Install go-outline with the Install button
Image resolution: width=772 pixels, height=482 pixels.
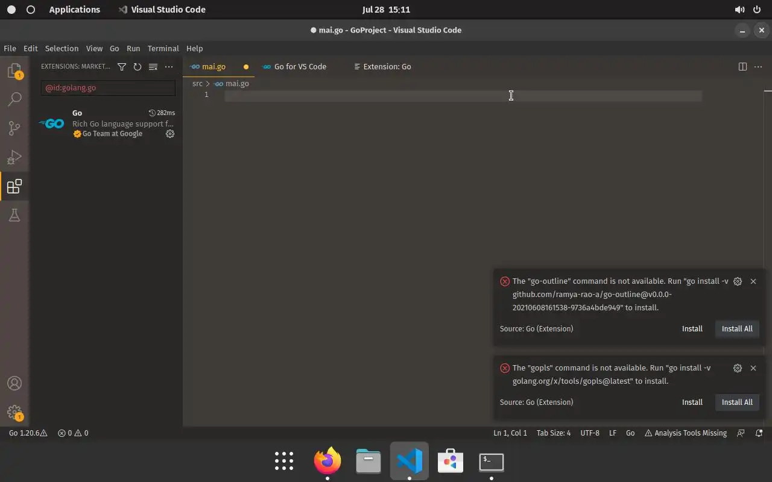tap(692, 329)
